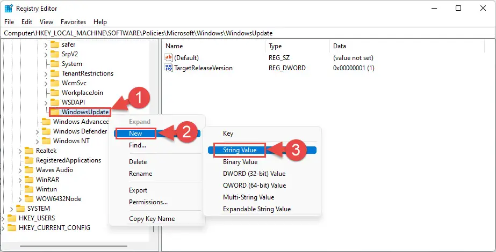This screenshot has width=496, height=252.
Task: Open the File menu
Action: [x=9, y=22]
